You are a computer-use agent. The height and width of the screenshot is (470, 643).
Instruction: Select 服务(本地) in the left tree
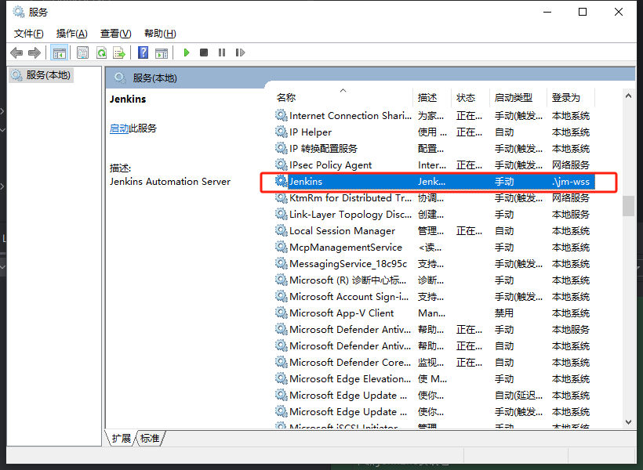pos(47,75)
